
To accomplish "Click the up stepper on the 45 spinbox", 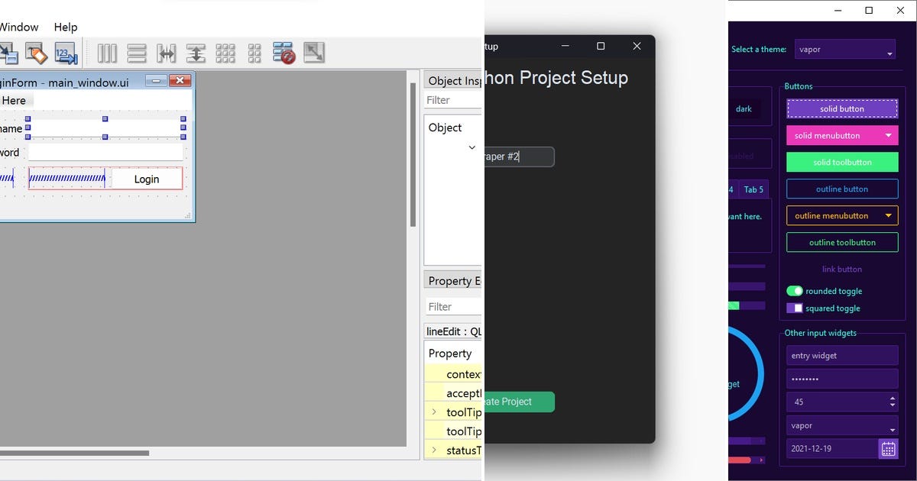I will (x=893, y=398).
